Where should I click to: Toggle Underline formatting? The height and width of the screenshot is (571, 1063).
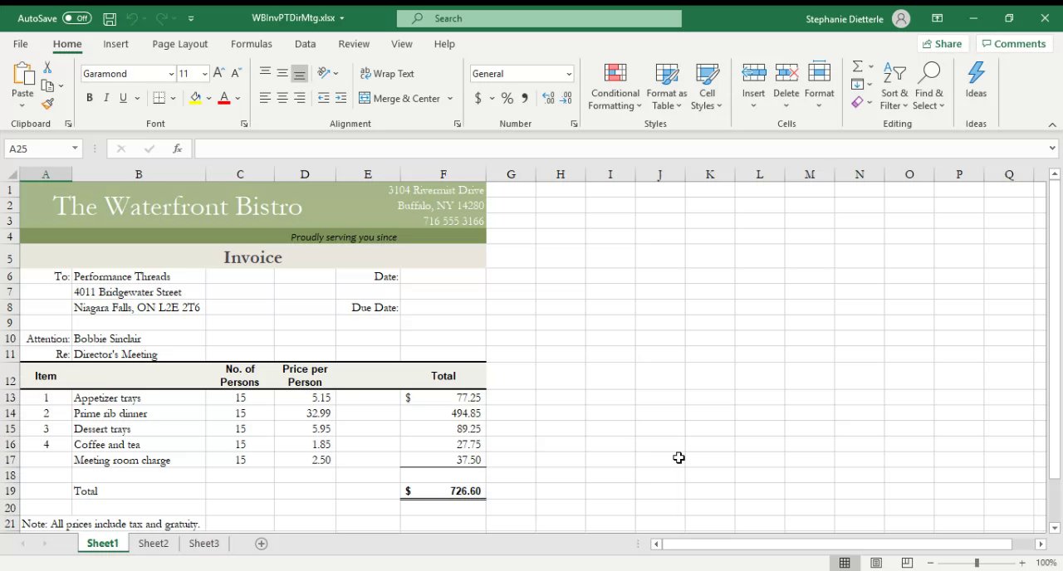tap(123, 98)
